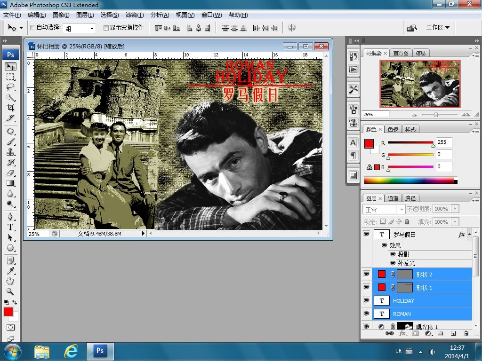Select the Slice tool
482x361 pixels.
point(10,118)
